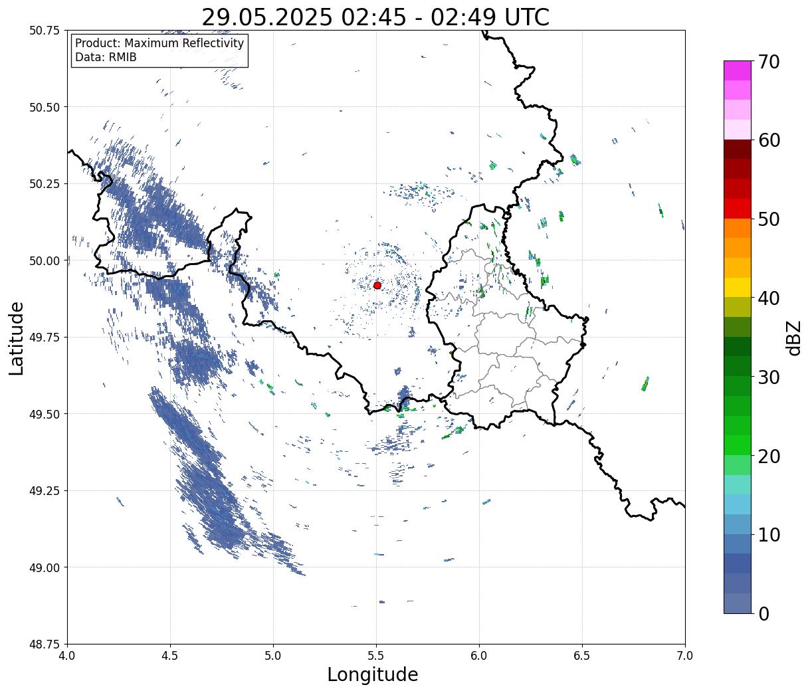Select the 'Product: Maximum Reflectivity' legend text
Screen dimensions: 810x691
(x=159, y=43)
